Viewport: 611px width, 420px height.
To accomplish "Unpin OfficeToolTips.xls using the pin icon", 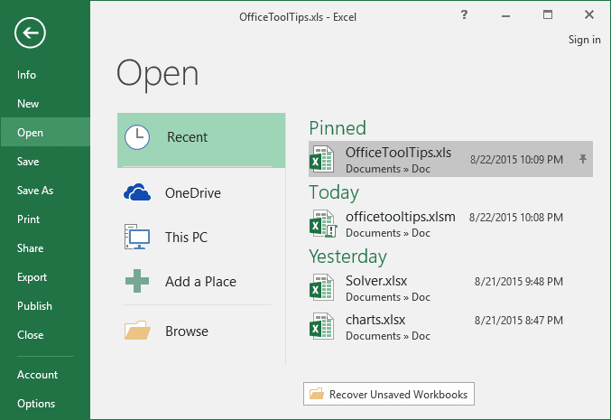I will click(x=582, y=159).
